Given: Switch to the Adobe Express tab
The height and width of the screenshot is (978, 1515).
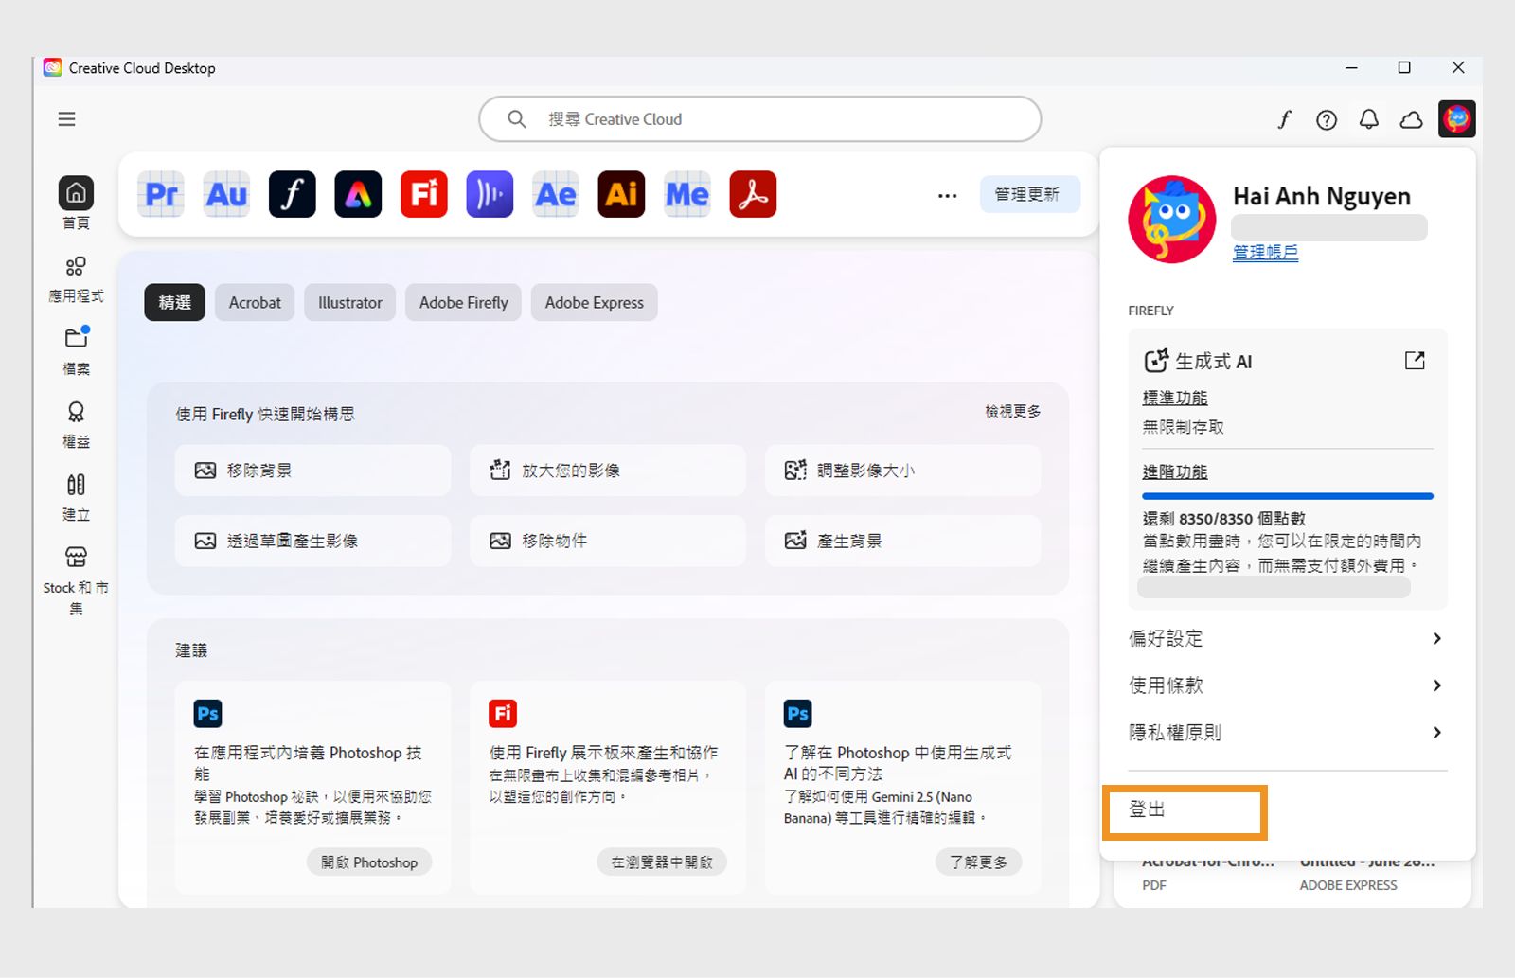Looking at the screenshot, I should (x=595, y=303).
